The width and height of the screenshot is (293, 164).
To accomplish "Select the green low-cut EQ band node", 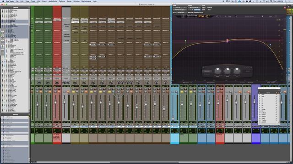I will [x=185, y=41].
